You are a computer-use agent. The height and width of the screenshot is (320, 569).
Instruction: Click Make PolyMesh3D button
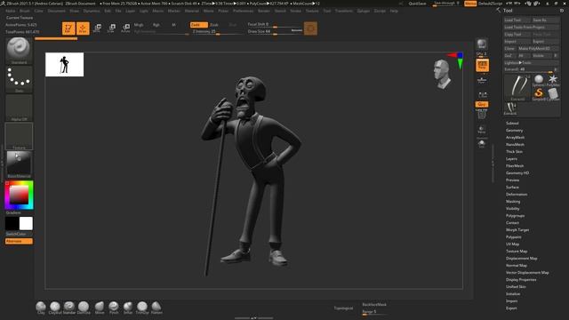click(x=538, y=49)
